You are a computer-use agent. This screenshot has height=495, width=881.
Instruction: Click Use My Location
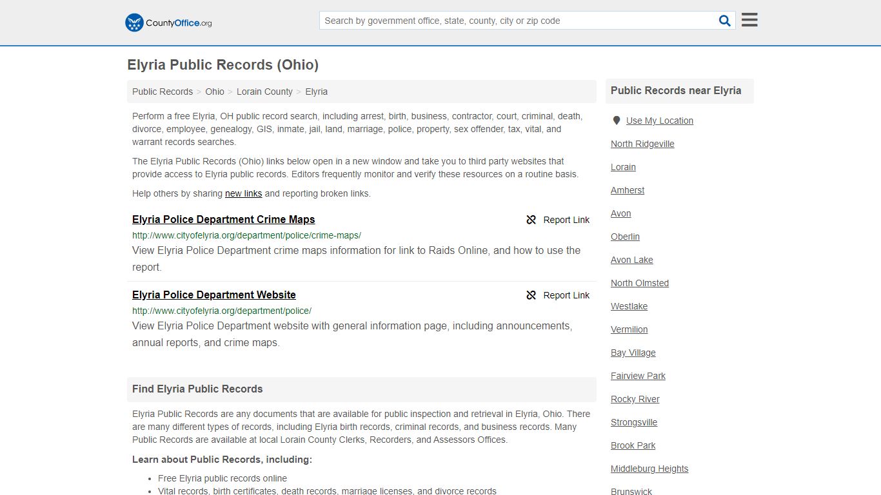tap(660, 121)
